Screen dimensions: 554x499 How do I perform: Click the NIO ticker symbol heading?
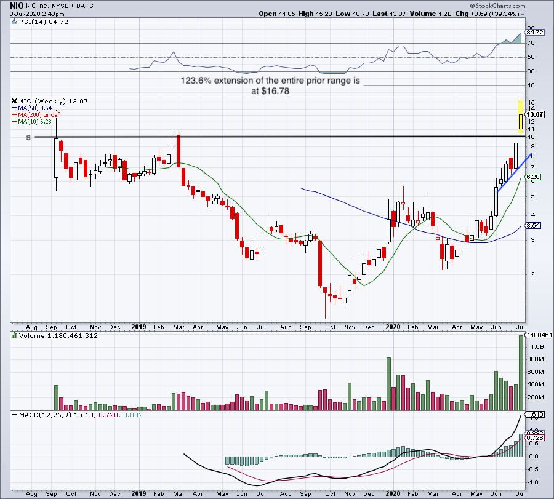pos(17,6)
